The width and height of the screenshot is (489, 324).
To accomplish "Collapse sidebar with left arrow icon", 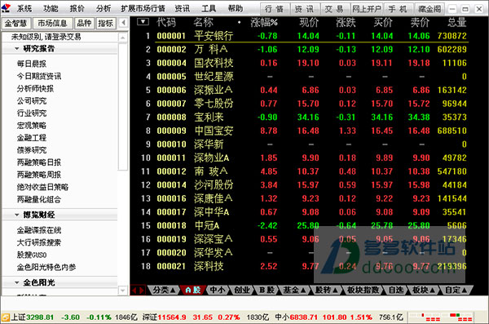I will point(123,23).
